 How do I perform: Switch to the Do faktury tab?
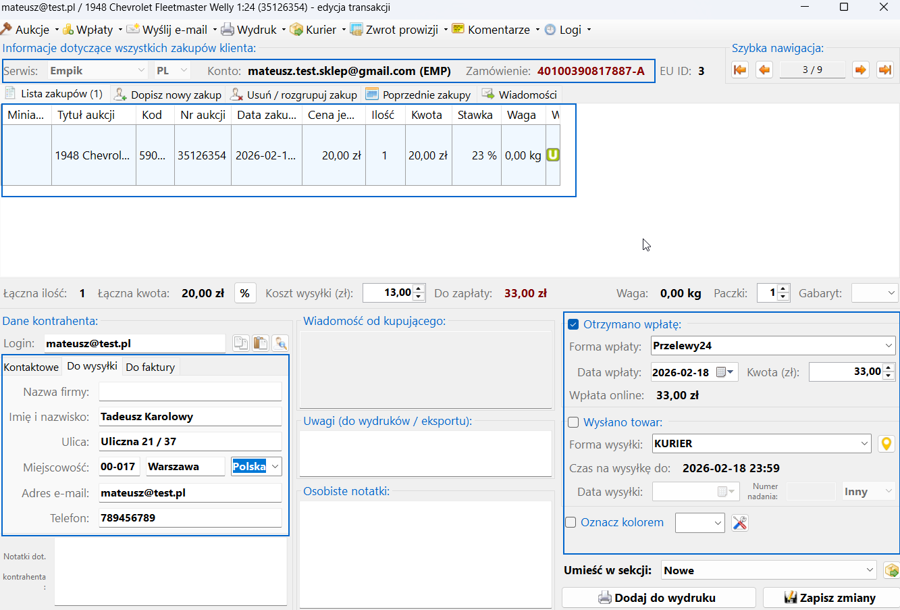[x=150, y=367]
